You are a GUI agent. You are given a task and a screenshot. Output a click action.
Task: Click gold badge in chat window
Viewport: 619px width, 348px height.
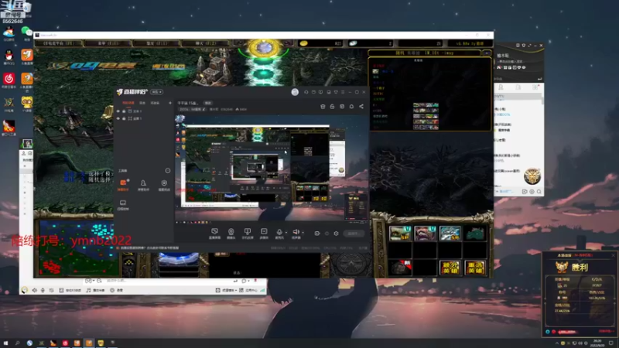(x=532, y=176)
